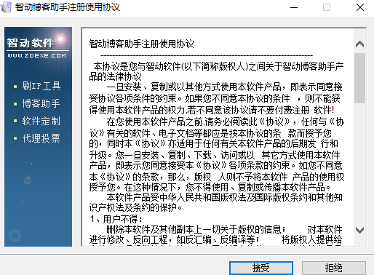This screenshot has height=275, width=374.
Task: Click the application icon in the title bar
Action: click(x=6, y=7)
